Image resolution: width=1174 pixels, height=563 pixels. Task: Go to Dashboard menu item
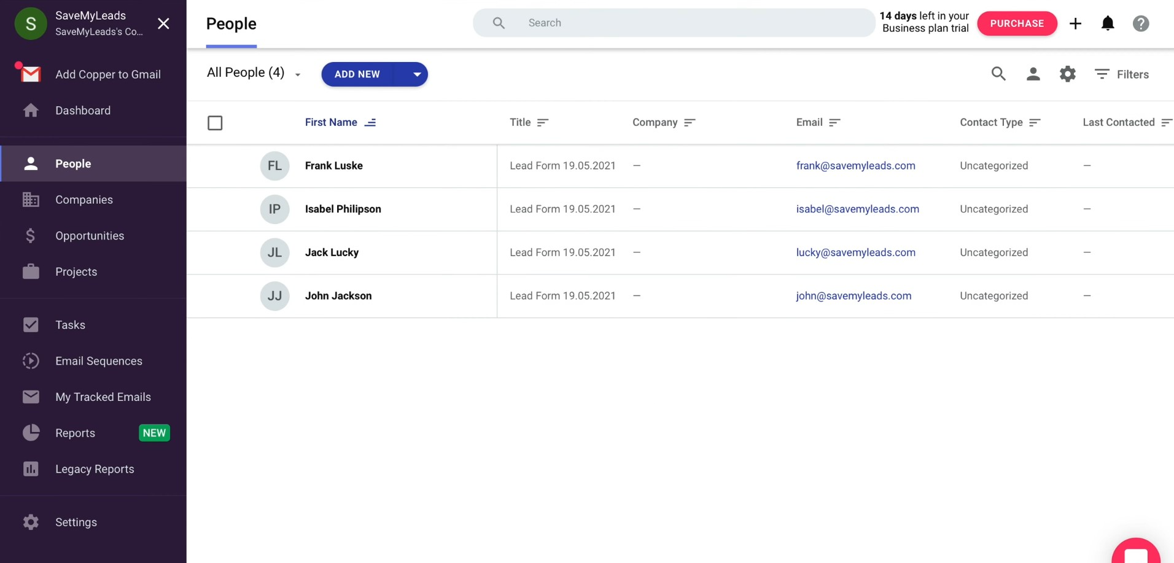83,111
